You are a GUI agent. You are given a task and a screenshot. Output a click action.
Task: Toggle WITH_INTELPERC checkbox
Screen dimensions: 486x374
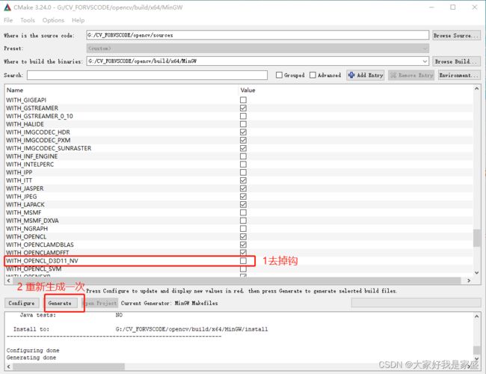243,165
